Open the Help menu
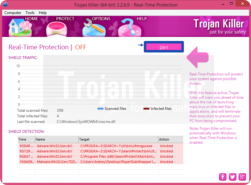This screenshot has width=251, height=185. (43, 13)
